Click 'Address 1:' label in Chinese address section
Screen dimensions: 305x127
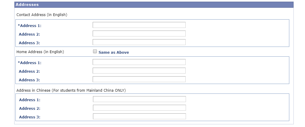tap(30, 100)
